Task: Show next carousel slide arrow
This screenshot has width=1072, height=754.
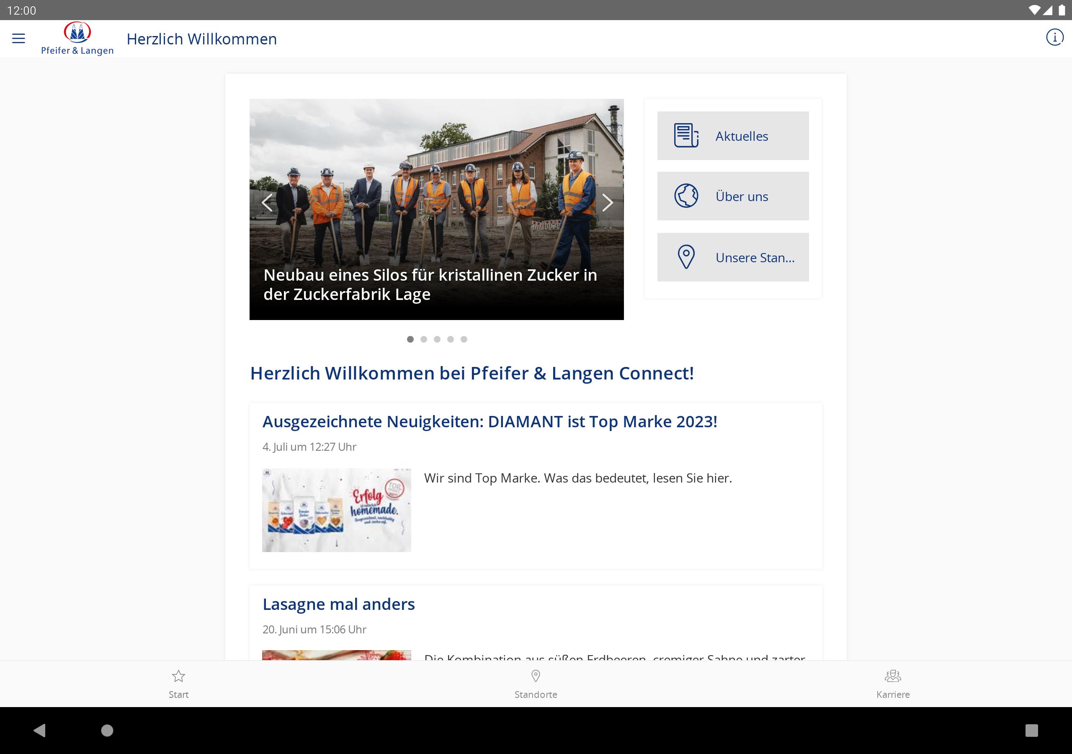Action: click(x=607, y=202)
